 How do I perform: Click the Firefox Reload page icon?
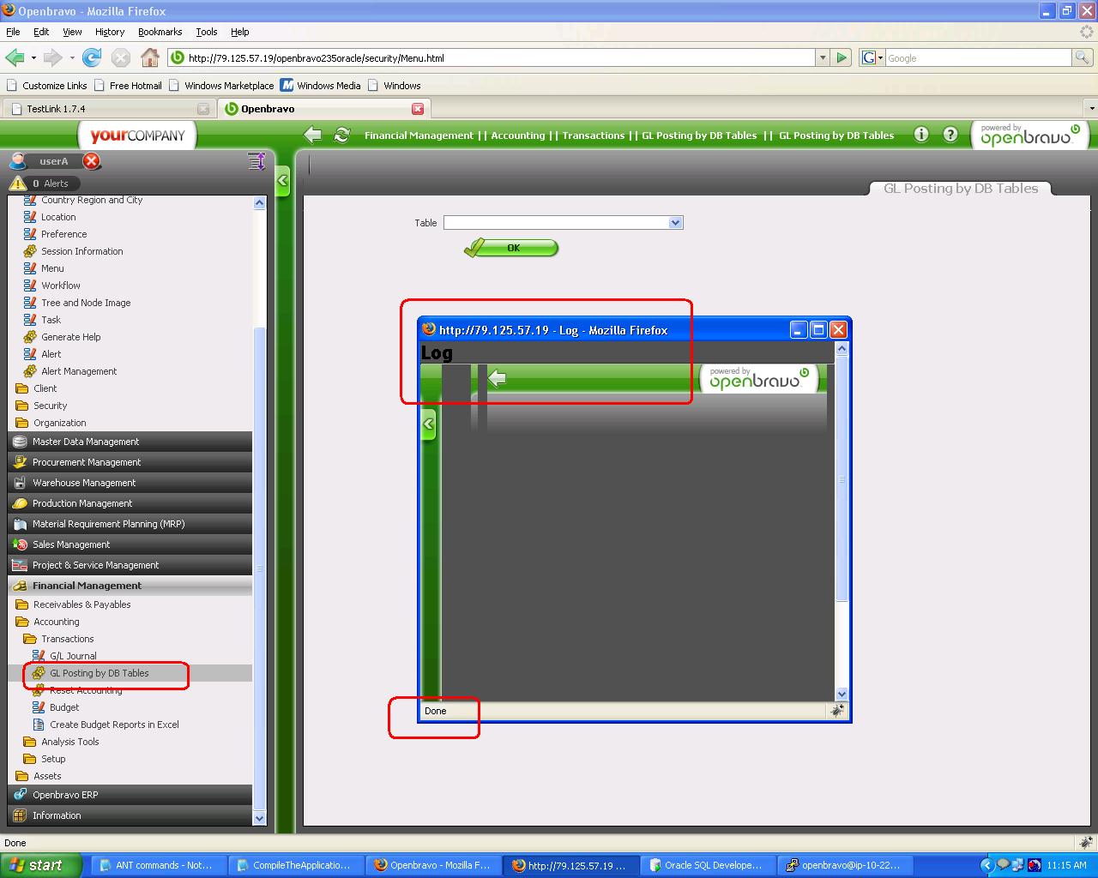click(91, 57)
